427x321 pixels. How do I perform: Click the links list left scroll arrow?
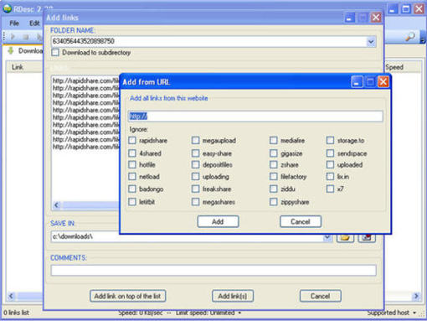coord(56,205)
